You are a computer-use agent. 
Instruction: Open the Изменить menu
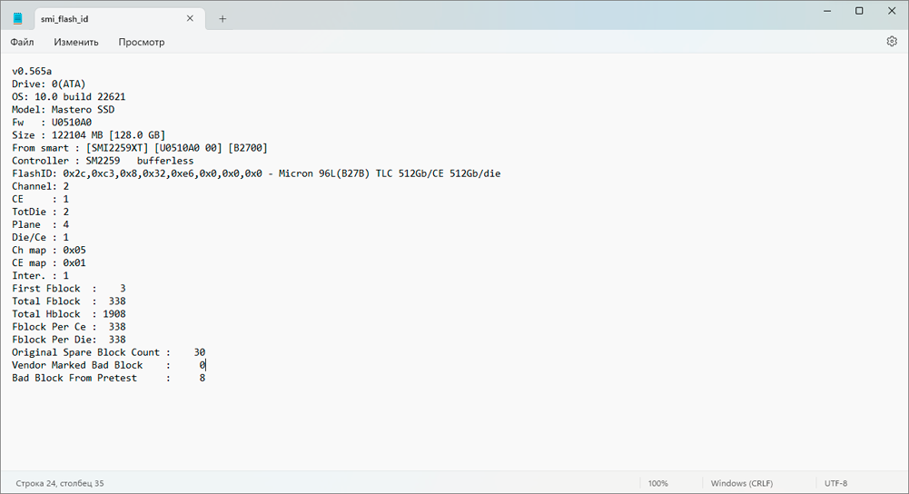pos(76,42)
